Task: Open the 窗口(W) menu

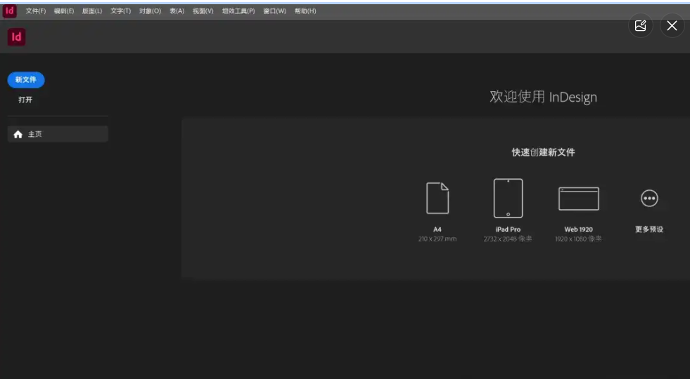Action: (x=274, y=11)
